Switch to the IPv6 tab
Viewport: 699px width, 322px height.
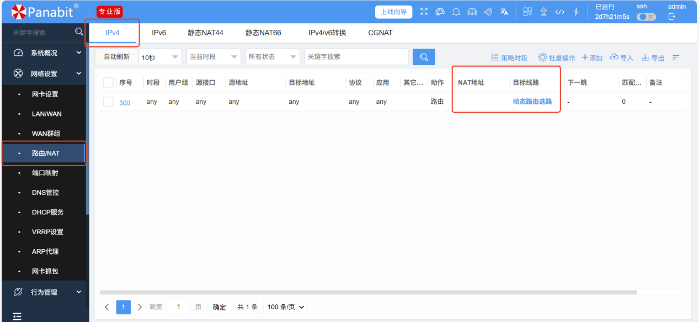[x=159, y=33]
